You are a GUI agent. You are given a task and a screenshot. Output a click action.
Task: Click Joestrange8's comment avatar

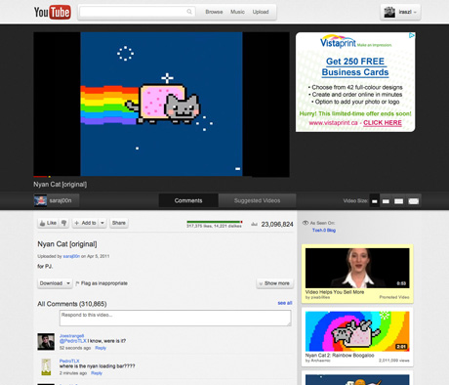46,342
